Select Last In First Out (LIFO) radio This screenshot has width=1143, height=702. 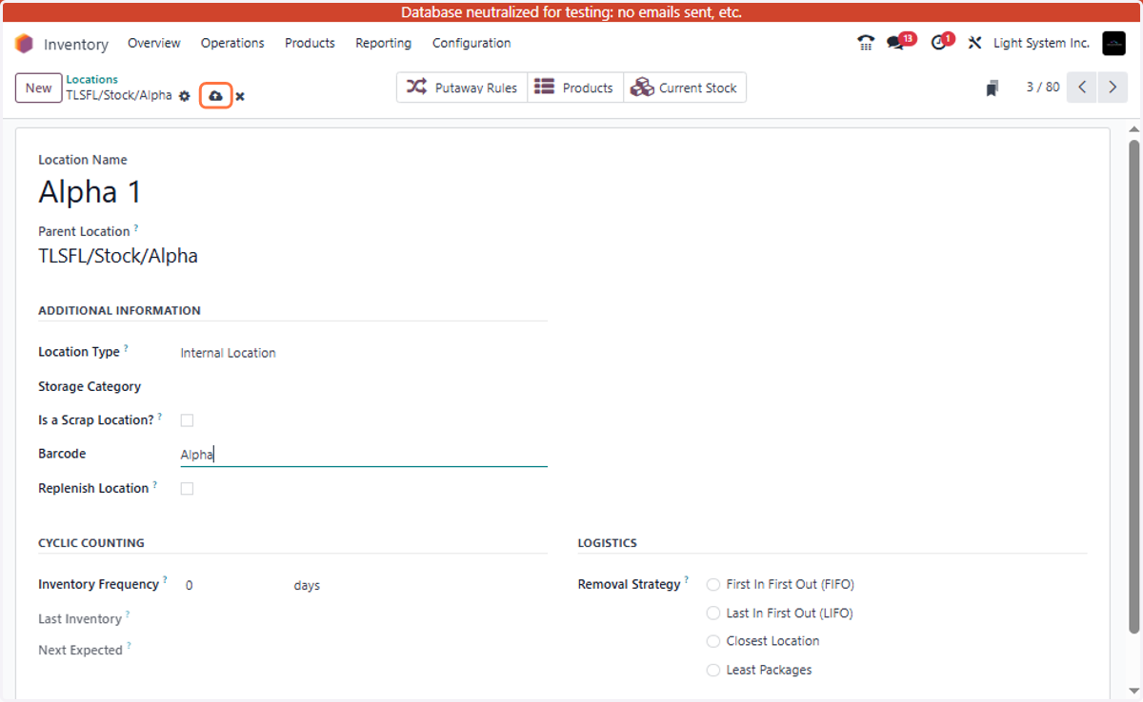click(713, 614)
